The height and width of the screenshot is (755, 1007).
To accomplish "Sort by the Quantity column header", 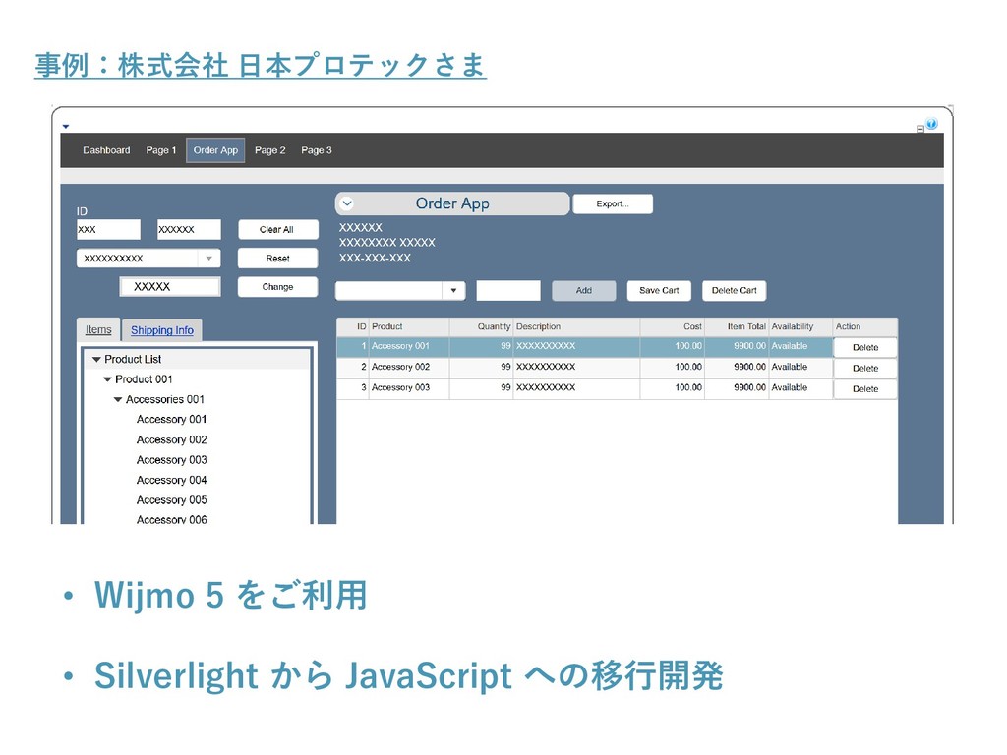I will (481, 326).
